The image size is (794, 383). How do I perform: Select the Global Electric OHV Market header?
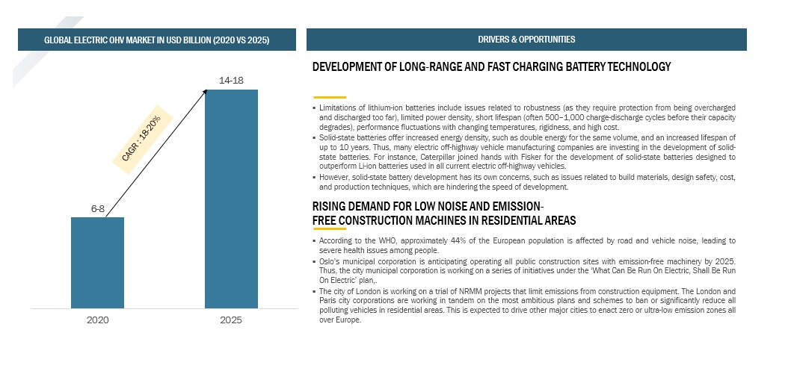tap(156, 40)
